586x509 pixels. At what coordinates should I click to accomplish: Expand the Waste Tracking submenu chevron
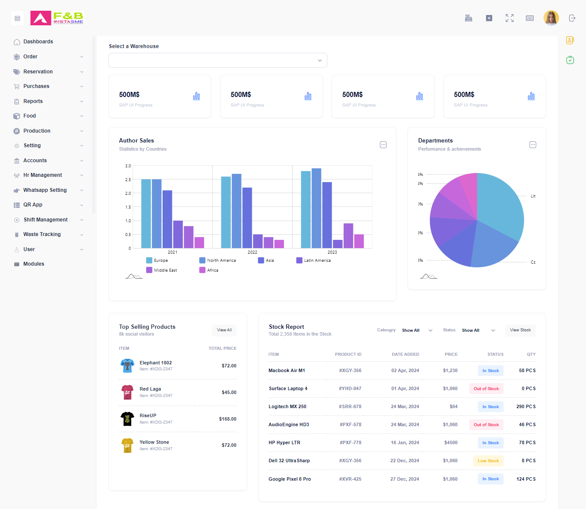(x=82, y=235)
